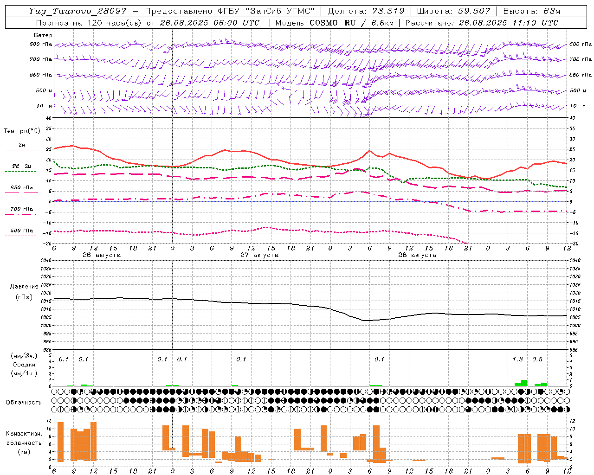Click the Широта: 59.507 value
Viewport: 594px width, 475px height.
453,11
